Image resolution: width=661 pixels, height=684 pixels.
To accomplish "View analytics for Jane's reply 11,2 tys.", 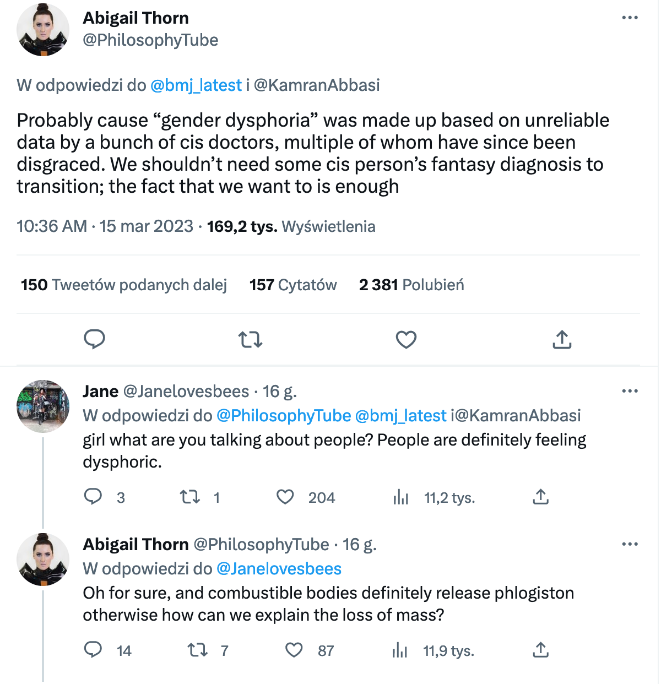I will pos(434,497).
